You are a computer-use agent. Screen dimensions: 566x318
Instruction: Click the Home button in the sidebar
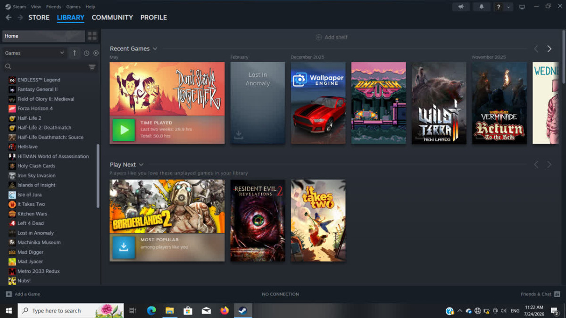pyautogui.click(x=43, y=36)
